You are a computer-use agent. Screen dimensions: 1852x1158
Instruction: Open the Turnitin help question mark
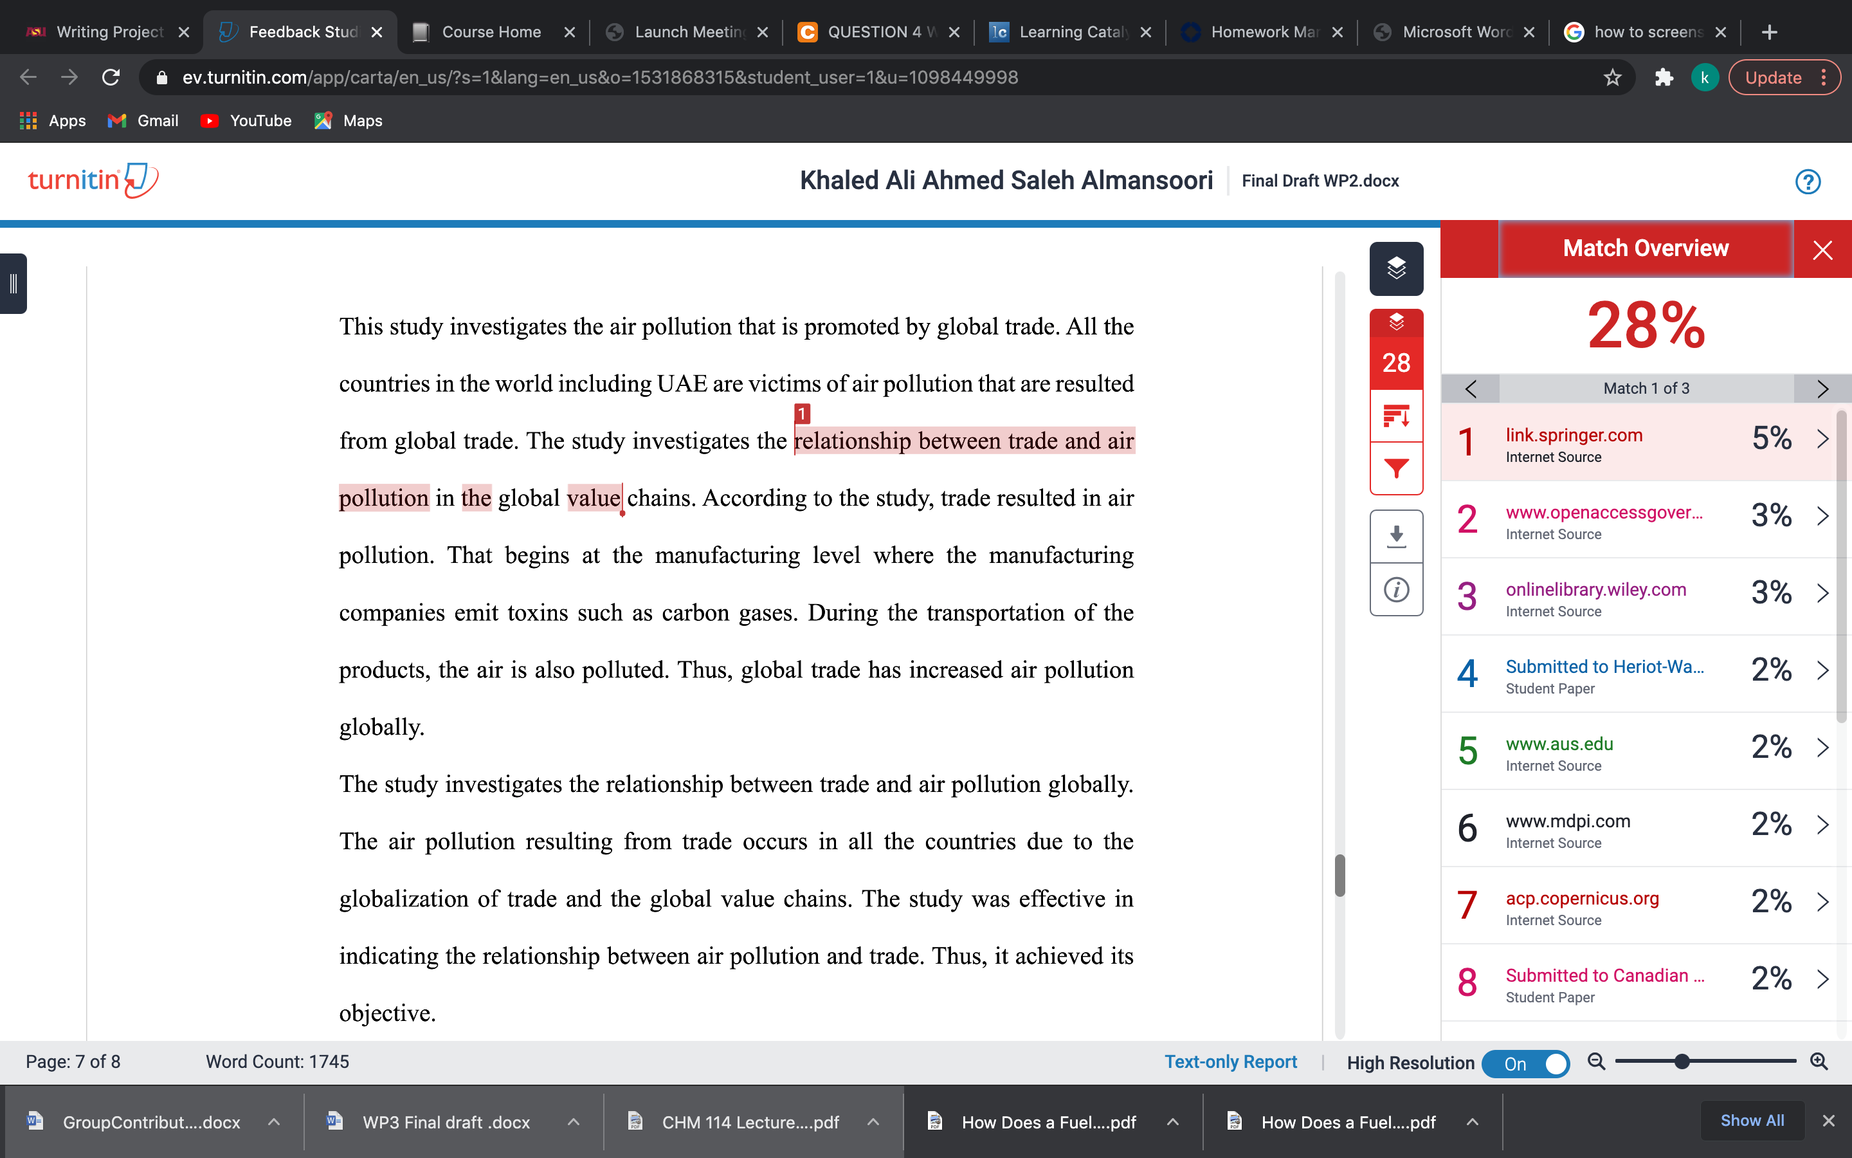click(x=1808, y=181)
